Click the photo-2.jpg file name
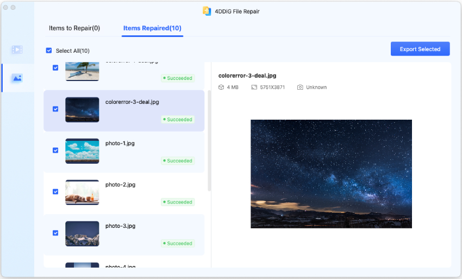The height and width of the screenshot is (279, 462). (x=120, y=184)
